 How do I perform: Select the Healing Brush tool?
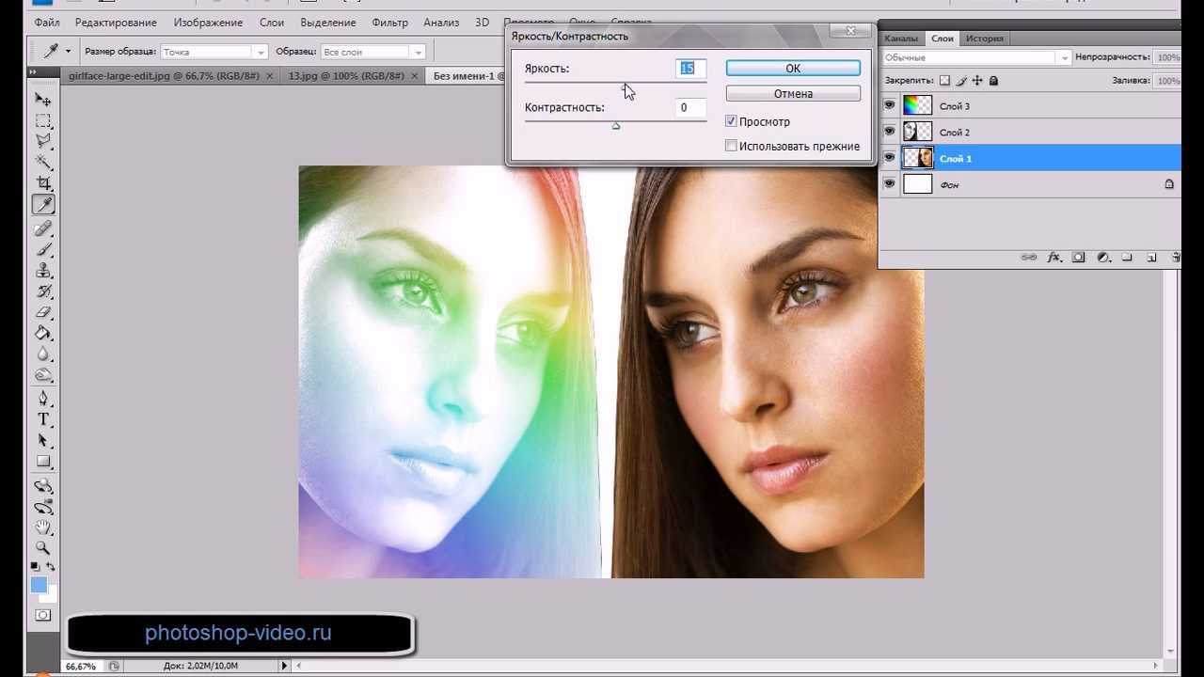[x=43, y=228]
